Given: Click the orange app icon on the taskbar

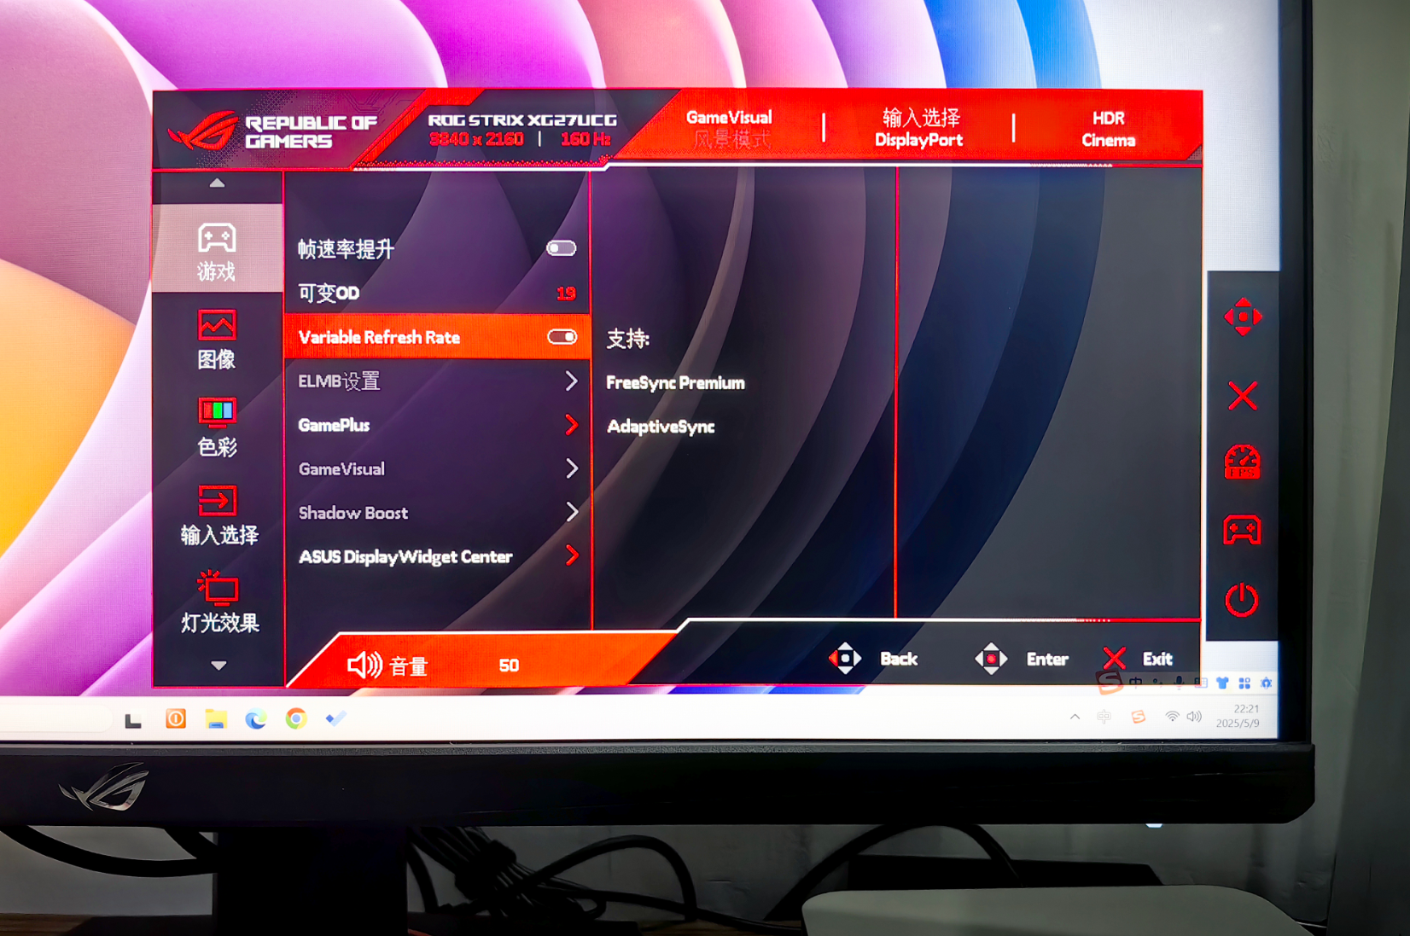Looking at the screenshot, I should (x=176, y=718).
